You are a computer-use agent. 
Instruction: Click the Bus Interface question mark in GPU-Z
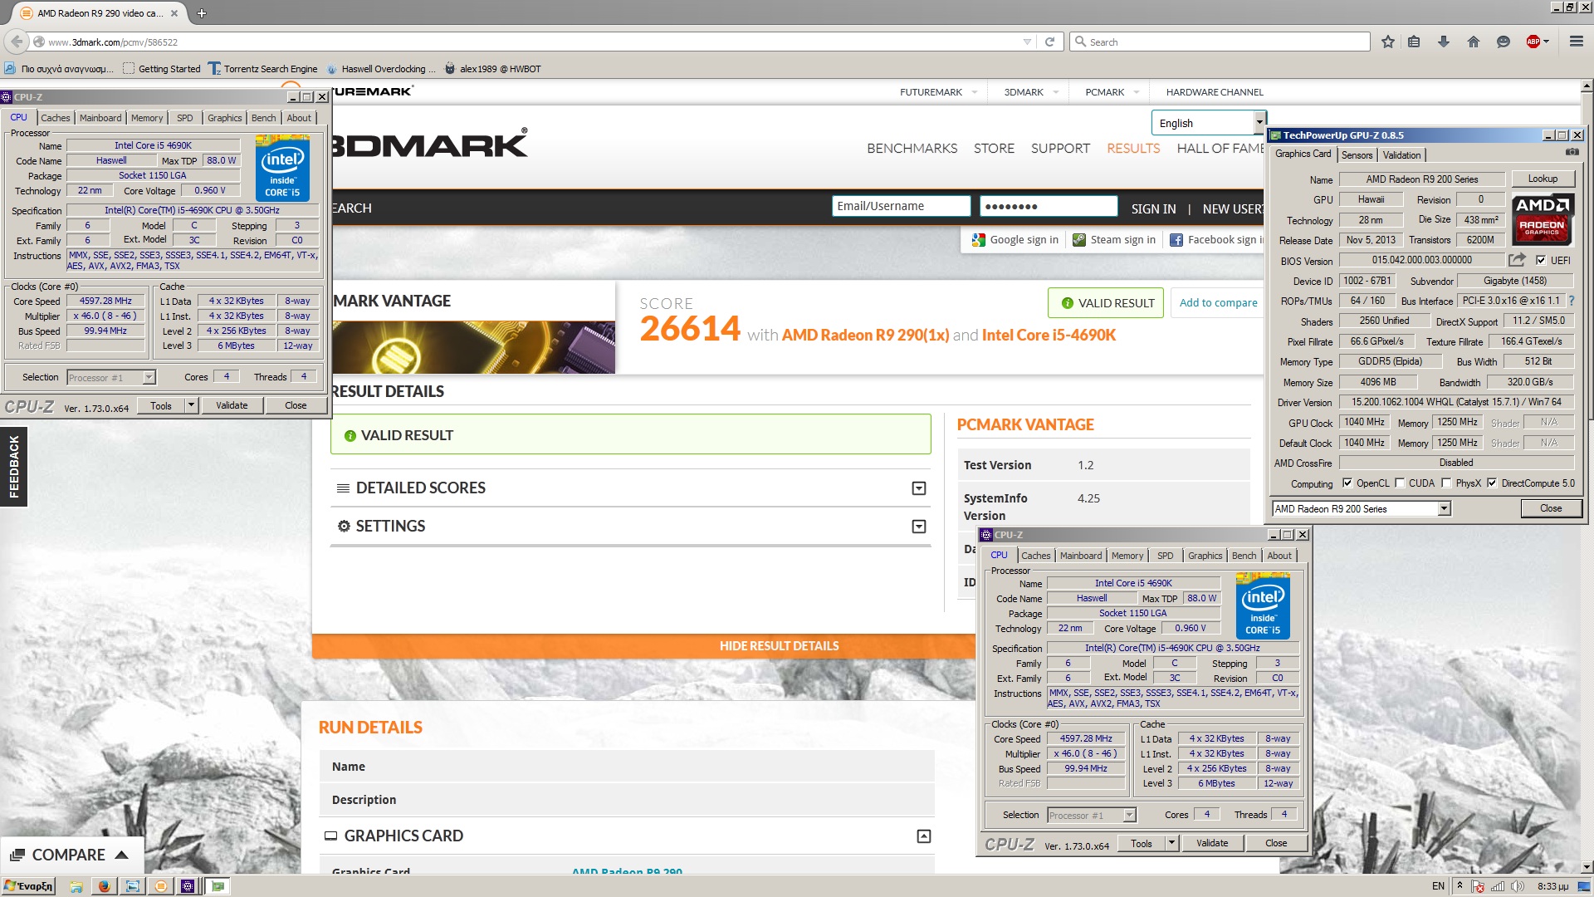tap(1571, 301)
